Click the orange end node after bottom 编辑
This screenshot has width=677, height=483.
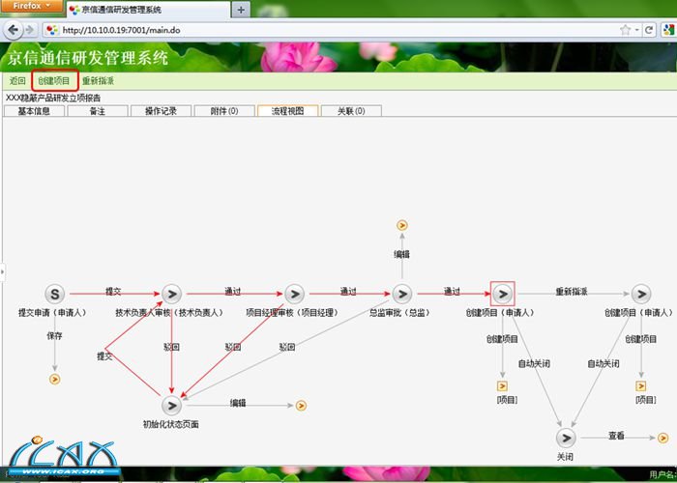click(302, 406)
